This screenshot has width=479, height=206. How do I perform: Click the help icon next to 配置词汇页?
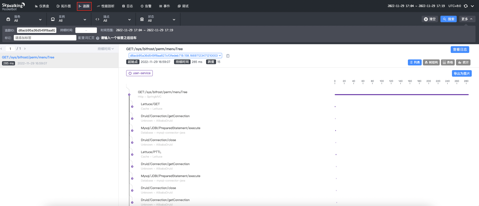pyautogui.click(x=98, y=38)
